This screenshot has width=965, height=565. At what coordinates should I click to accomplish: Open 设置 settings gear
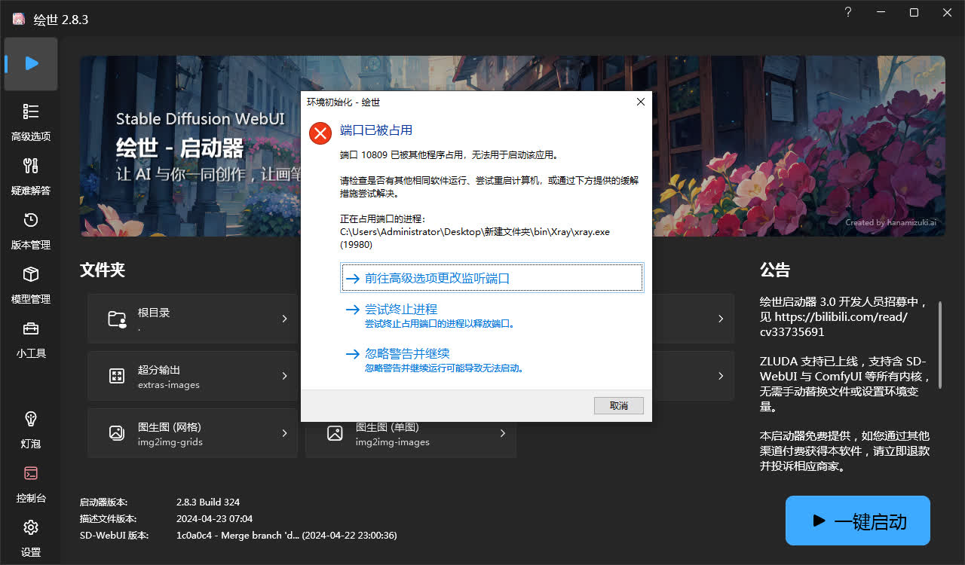tap(31, 527)
